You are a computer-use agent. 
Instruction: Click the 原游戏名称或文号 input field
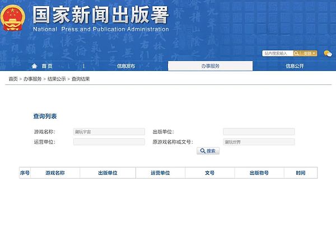coord(258,142)
